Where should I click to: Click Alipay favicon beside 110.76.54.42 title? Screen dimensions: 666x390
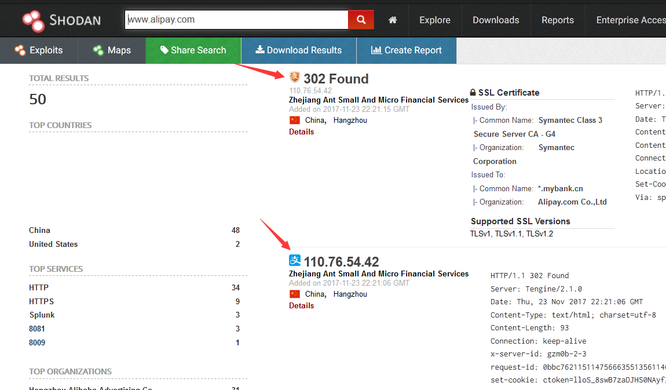(295, 260)
